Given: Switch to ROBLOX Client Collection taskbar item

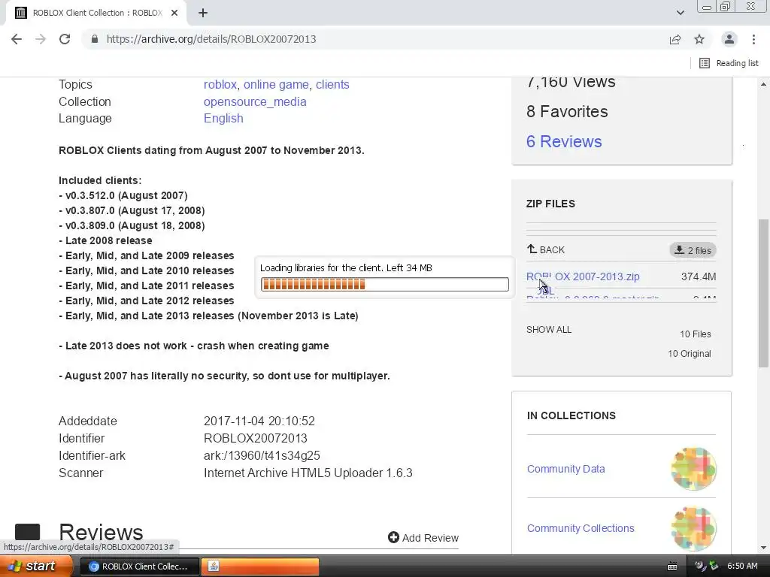Looking at the screenshot, I should pos(139,566).
